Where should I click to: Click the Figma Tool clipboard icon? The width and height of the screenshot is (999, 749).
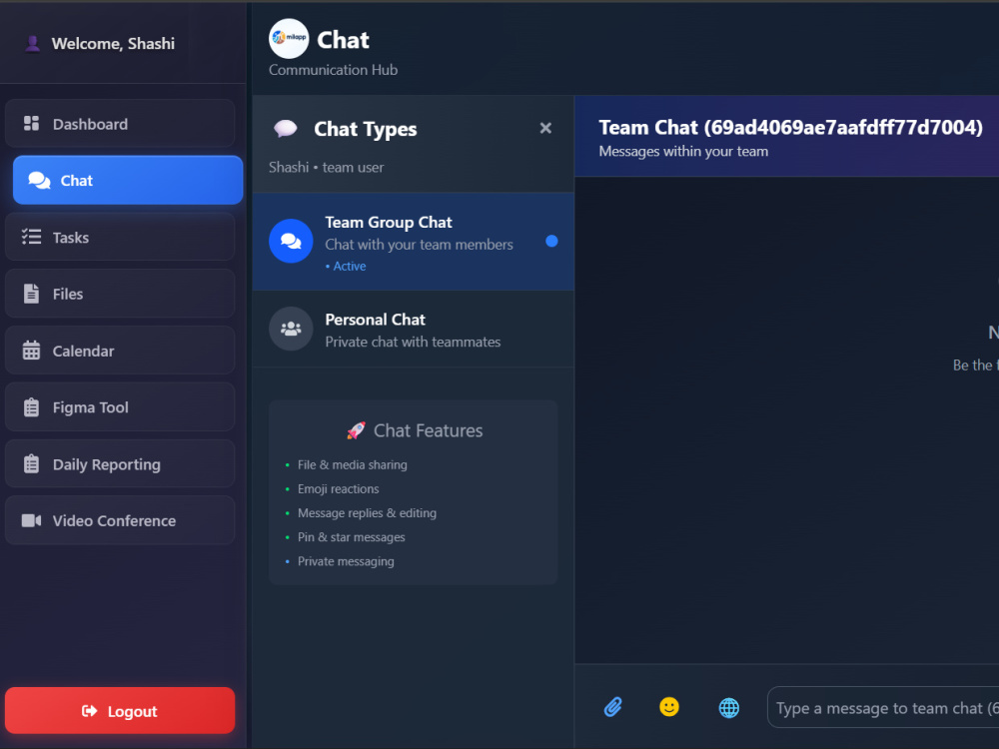coord(31,407)
